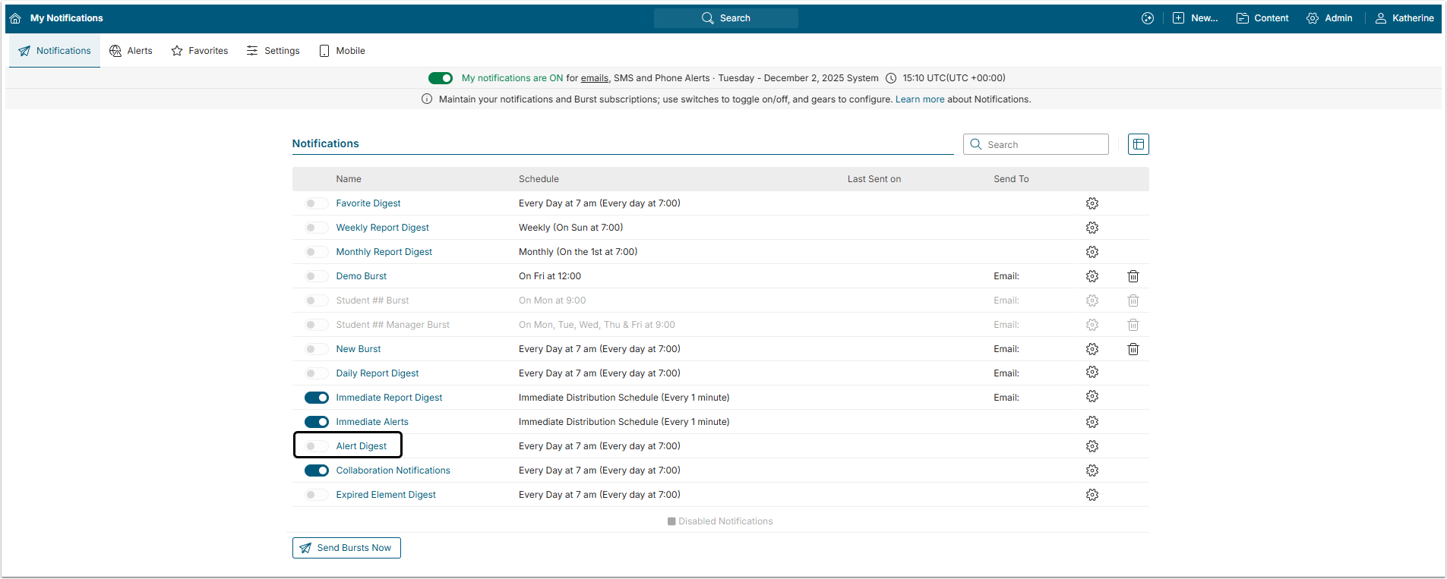Configure Weekly Report Digest via gear icon
The image size is (1447, 579).
click(x=1092, y=228)
